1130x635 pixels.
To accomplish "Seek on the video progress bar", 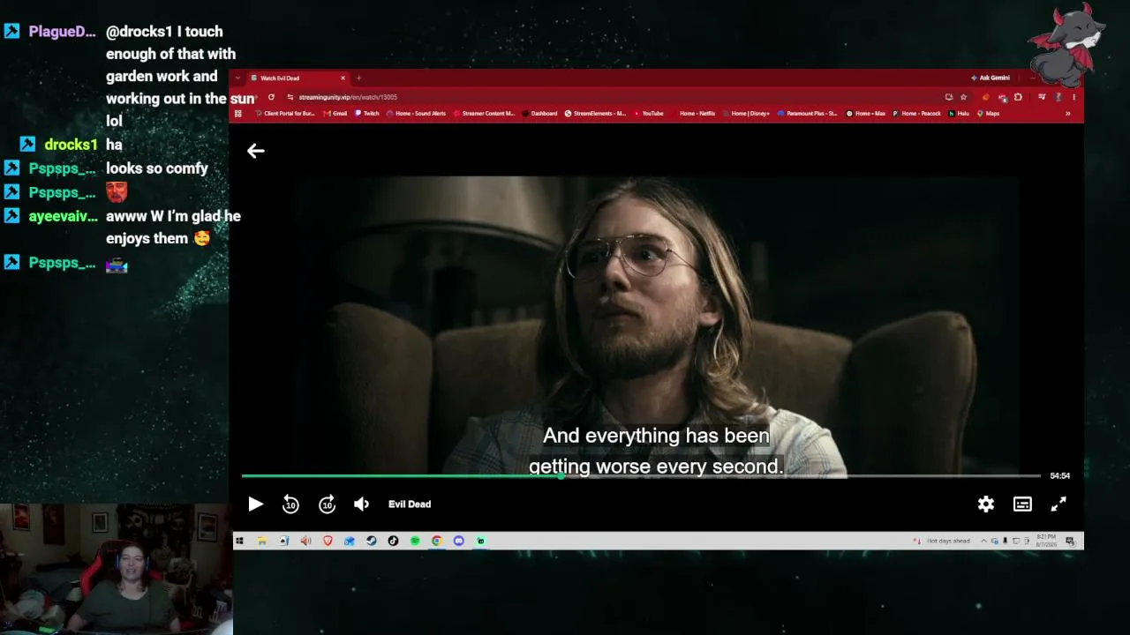I will click(641, 476).
